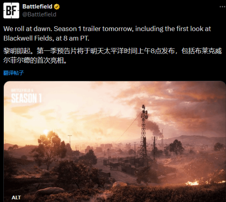Open the Season 1 landscape image

(x=115, y=142)
